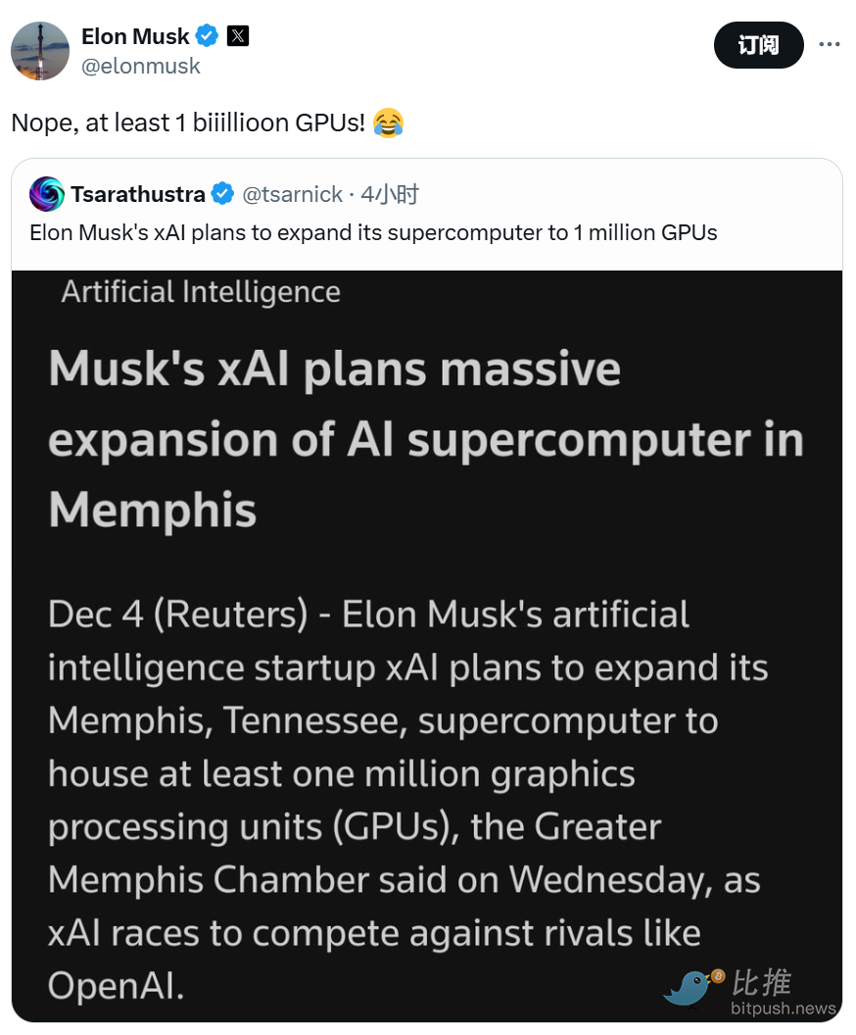Click the blue bird bitpush logo
The width and height of the screenshot is (856, 1035).
(692, 988)
